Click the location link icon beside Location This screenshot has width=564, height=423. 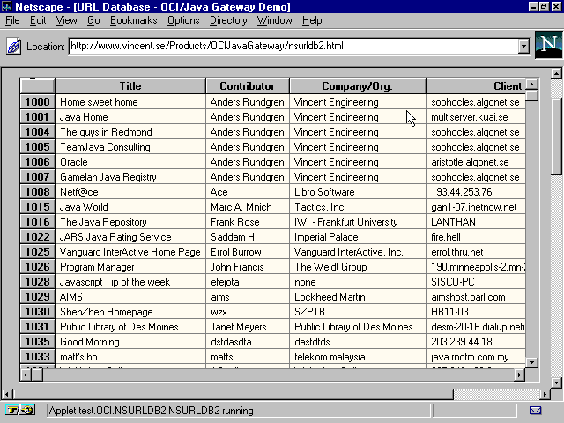[14, 47]
